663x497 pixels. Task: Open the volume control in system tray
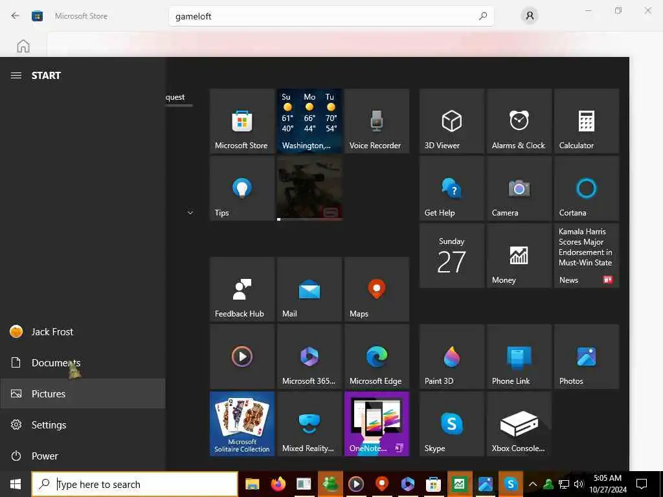pyautogui.click(x=579, y=484)
